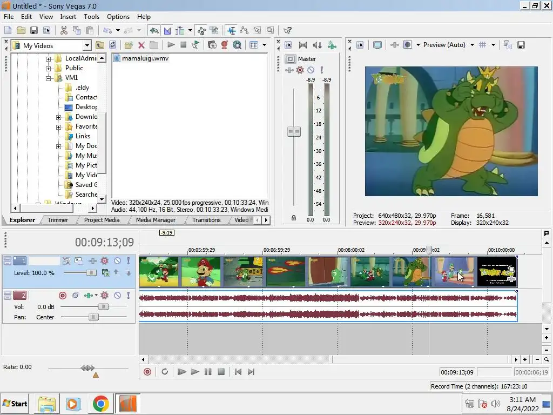553x415 pixels.
Task: Open the Insert menu
Action: tap(68, 17)
